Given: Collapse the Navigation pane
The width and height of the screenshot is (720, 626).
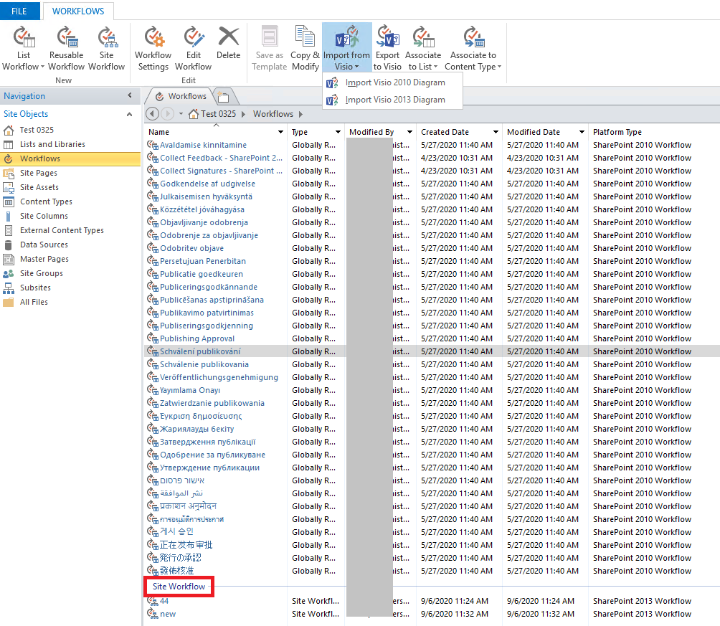Looking at the screenshot, I should point(130,95).
